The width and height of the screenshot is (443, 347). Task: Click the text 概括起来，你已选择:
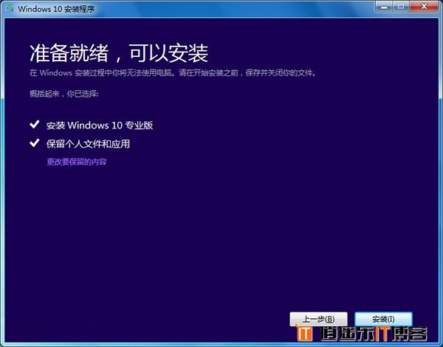(64, 94)
